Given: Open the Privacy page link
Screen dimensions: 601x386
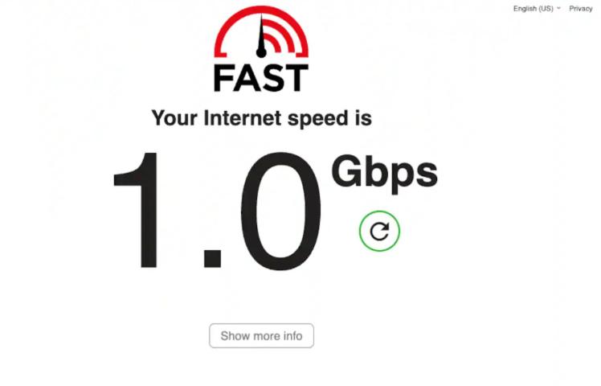Looking at the screenshot, I should pos(581,8).
